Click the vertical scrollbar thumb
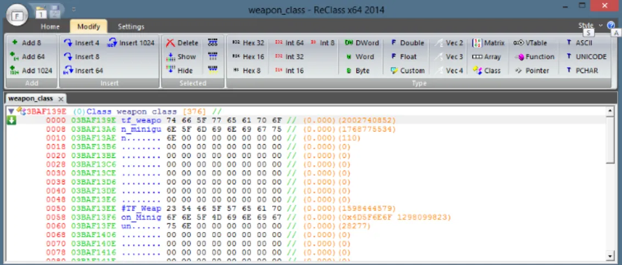The height and width of the screenshot is (265, 622). 611,140
